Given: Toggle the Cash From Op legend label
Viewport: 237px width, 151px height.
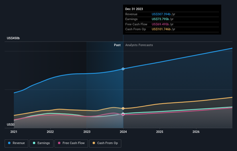Looking at the screenshot, I should (x=108, y=143).
